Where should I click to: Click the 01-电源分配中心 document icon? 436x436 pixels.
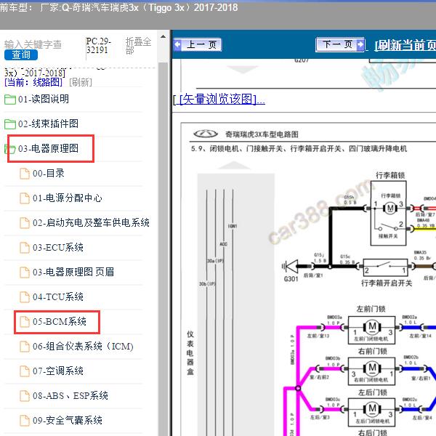pyautogui.click(x=25, y=198)
